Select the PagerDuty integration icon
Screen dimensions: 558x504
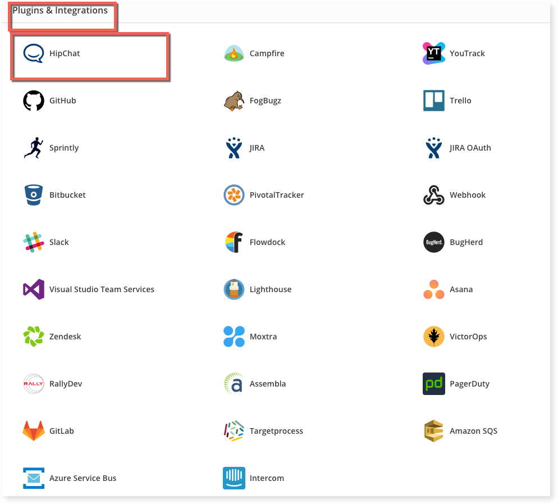point(433,384)
